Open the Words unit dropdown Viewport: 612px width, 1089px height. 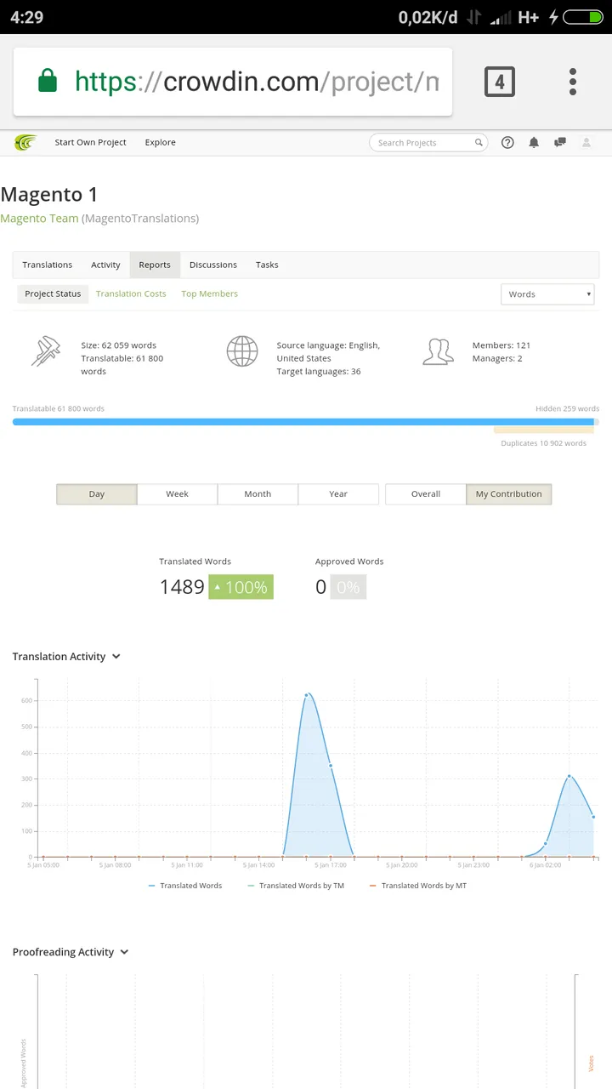[547, 294]
